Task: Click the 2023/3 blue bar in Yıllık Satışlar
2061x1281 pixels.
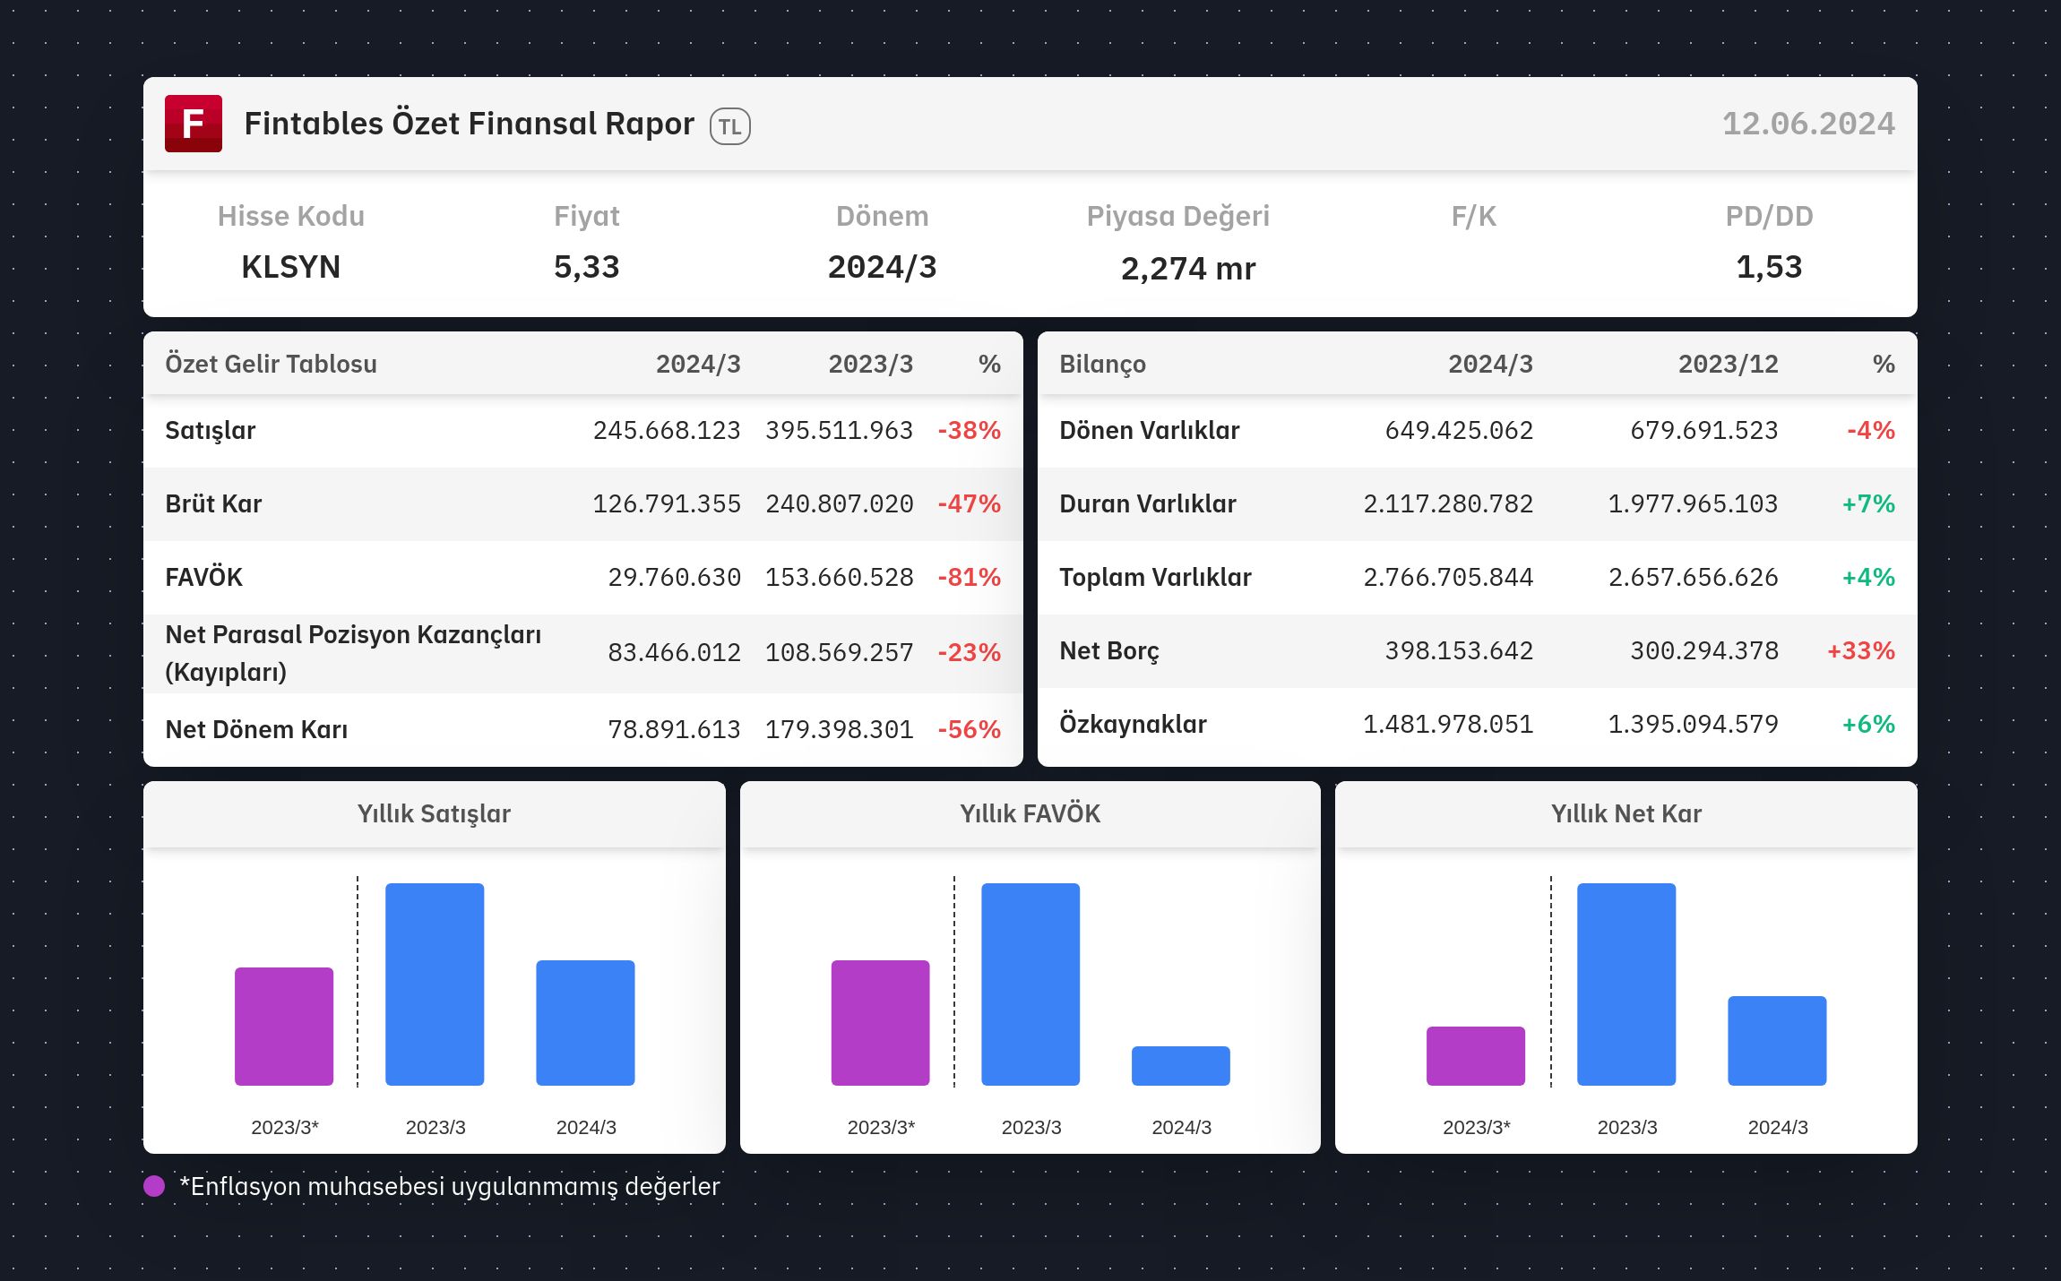Action: coord(435,984)
